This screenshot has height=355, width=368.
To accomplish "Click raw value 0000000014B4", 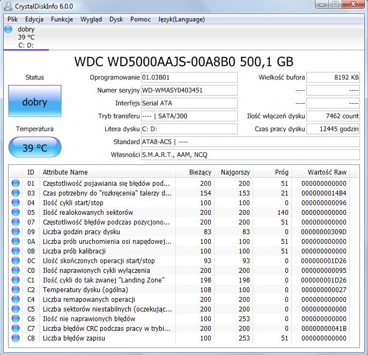I will tap(324, 193).
